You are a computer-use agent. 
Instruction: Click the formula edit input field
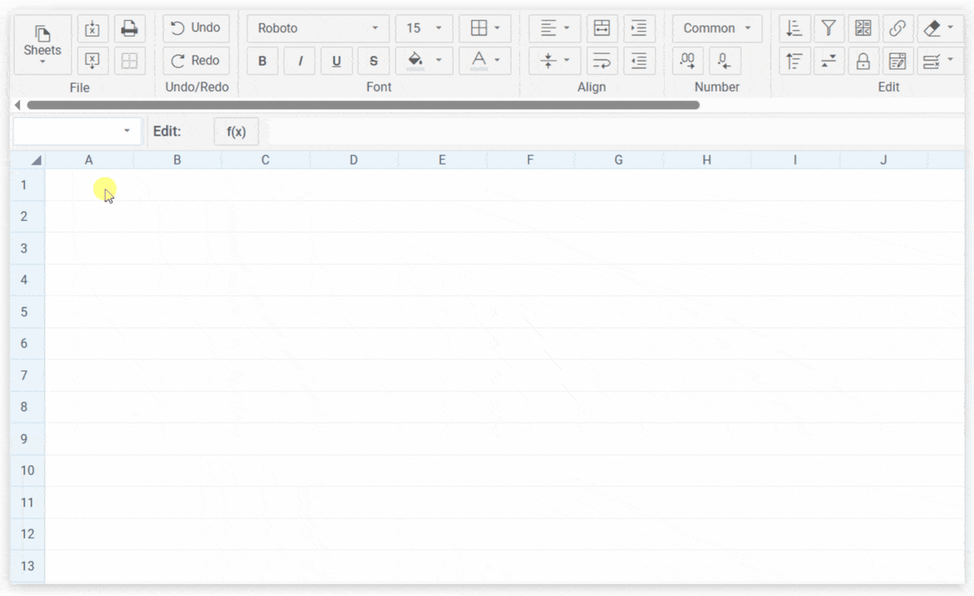coord(612,132)
